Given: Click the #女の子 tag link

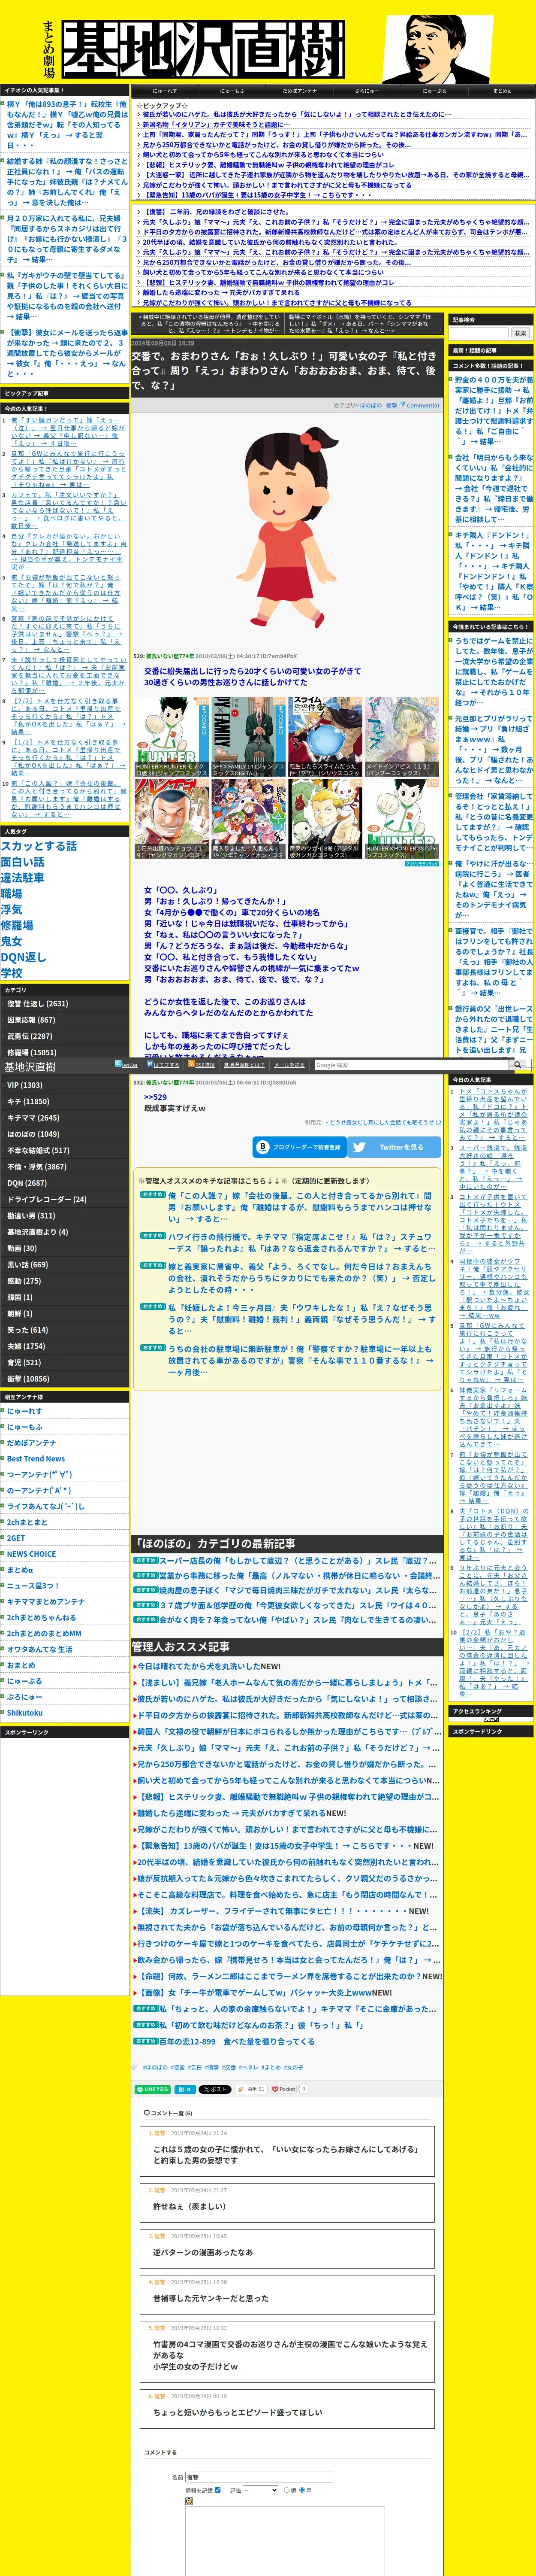Looking at the screenshot, I should tap(293, 2067).
